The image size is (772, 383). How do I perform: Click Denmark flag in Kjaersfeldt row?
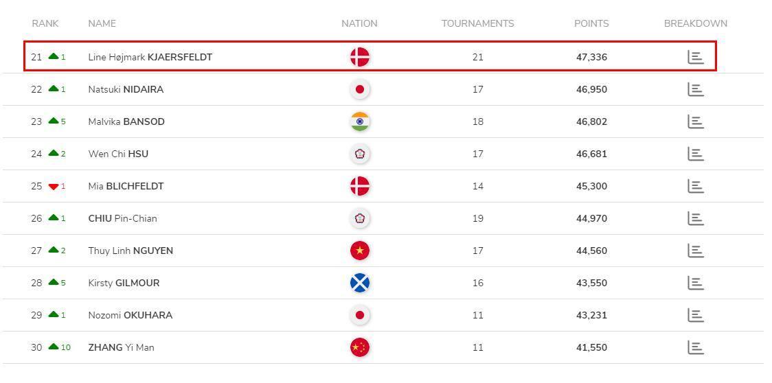(360, 57)
